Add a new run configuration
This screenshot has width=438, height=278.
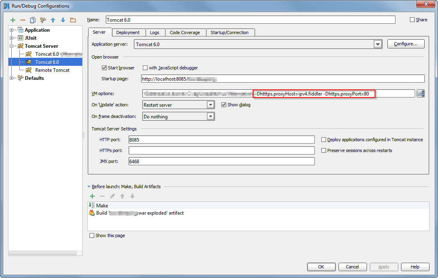12,20
